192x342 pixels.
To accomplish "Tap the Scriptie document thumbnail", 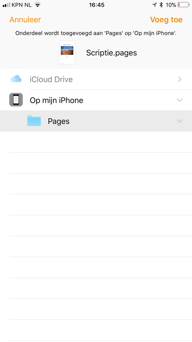I will coord(67,53).
